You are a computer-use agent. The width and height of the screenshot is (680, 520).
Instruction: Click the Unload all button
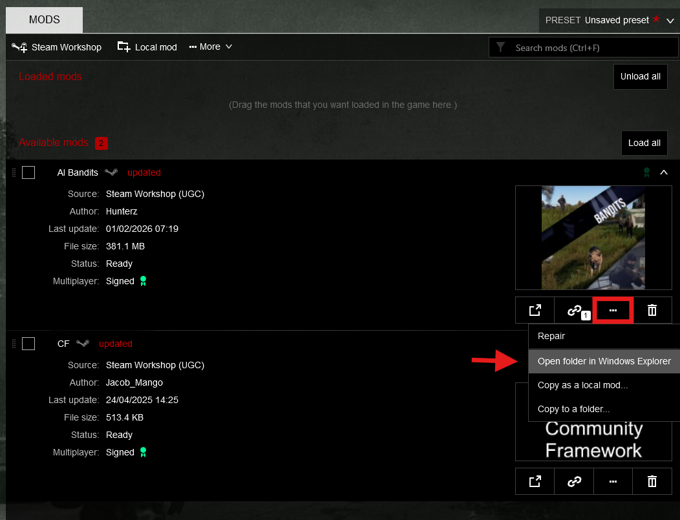tap(640, 77)
